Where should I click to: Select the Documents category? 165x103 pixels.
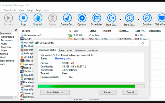pyautogui.click(x=7, y=40)
